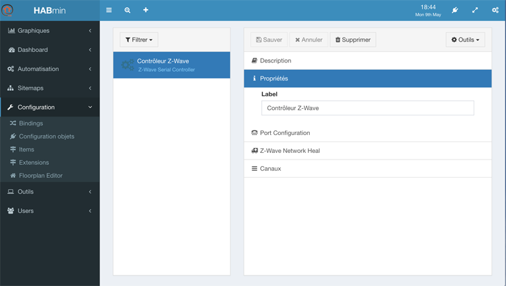
Task: Open the Outils dropdown in the thing panel
Action: pyautogui.click(x=465, y=40)
